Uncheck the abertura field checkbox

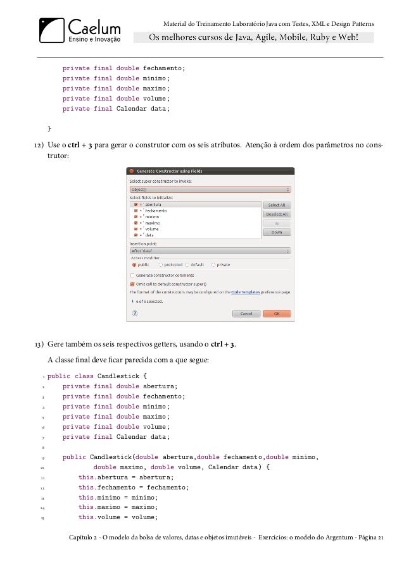[136, 205]
